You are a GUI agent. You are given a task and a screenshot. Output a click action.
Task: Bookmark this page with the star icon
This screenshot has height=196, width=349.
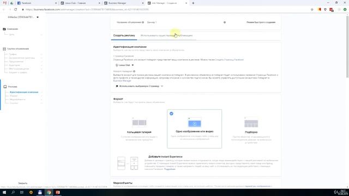click(312, 10)
